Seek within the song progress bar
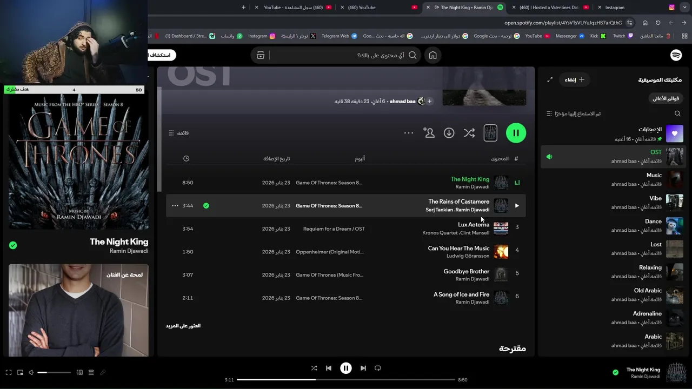Screen dimensions: 692x389 point(346,380)
